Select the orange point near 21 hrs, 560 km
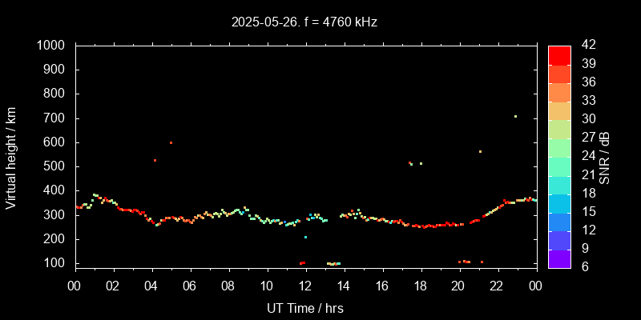 (x=480, y=151)
